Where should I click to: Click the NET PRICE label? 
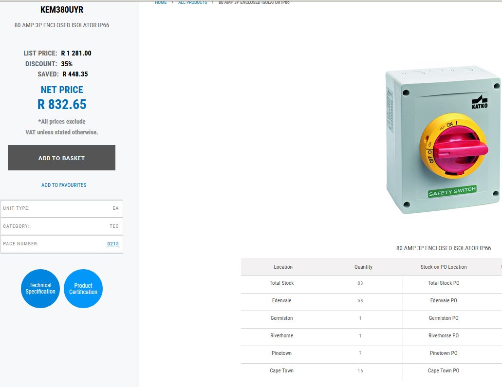point(62,90)
